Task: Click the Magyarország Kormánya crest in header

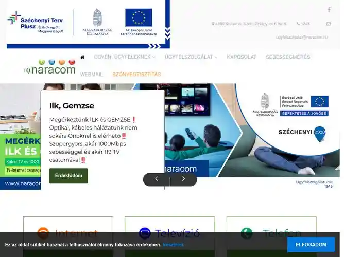Action: pos(97,22)
